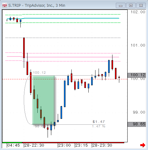The height and width of the screenshot is (150, 148).
Task: Click the red arrow scroll-to-latest icon
Action: tap(143, 145)
